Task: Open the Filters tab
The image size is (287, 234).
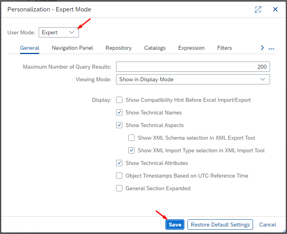Action: tap(225, 48)
